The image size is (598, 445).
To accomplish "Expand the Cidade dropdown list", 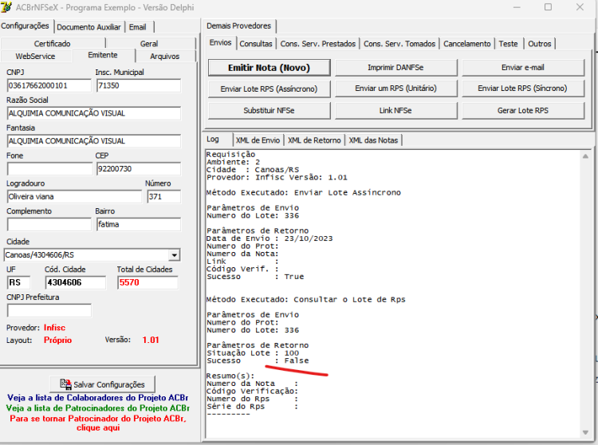I will point(175,254).
